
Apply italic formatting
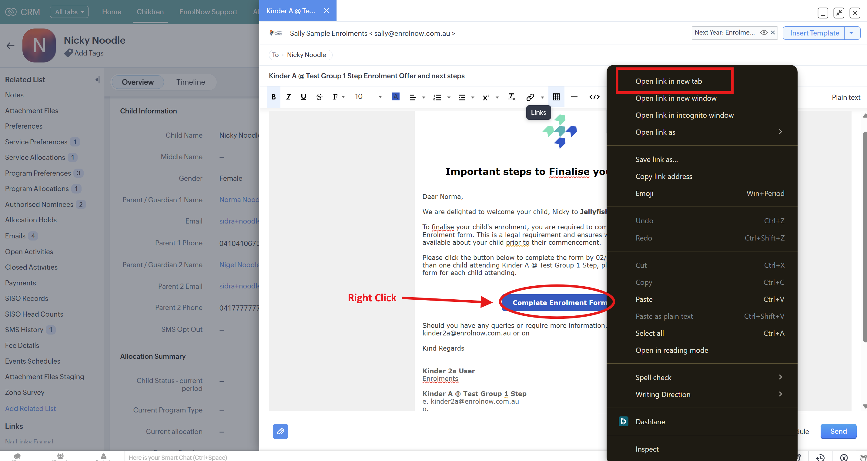(x=288, y=97)
